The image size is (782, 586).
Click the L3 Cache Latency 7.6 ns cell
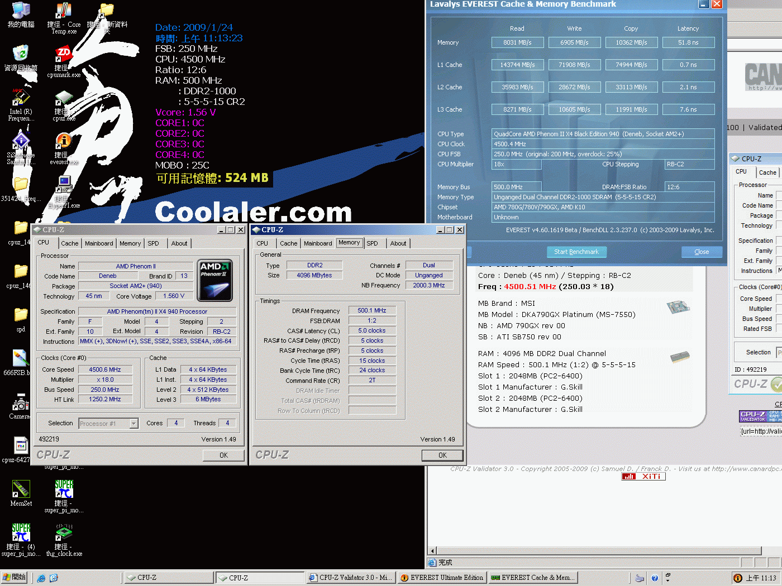click(x=688, y=109)
